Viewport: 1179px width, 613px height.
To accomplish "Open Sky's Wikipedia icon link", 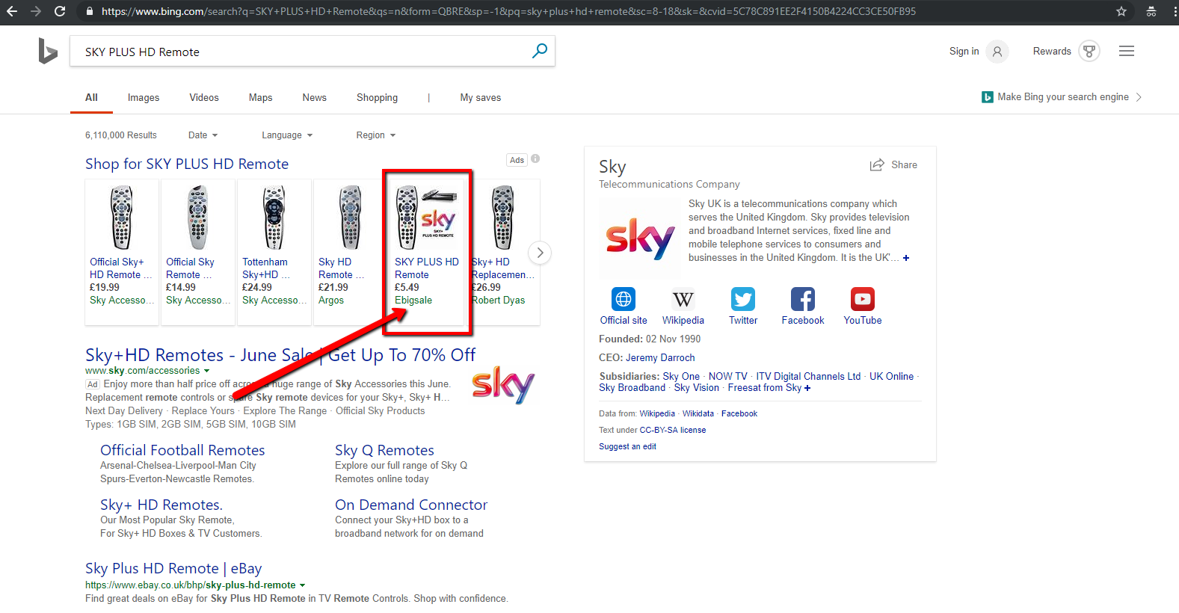I will point(683,300).
